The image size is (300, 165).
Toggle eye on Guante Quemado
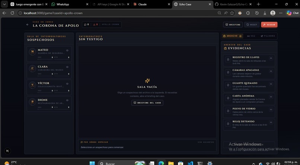(x=271, y=84)
